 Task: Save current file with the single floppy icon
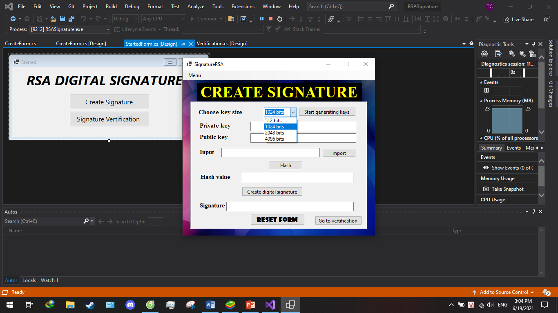click(62, 19)
